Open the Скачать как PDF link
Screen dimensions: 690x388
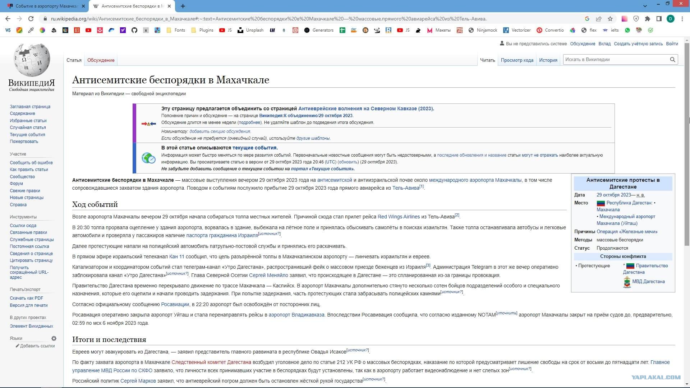27,298
